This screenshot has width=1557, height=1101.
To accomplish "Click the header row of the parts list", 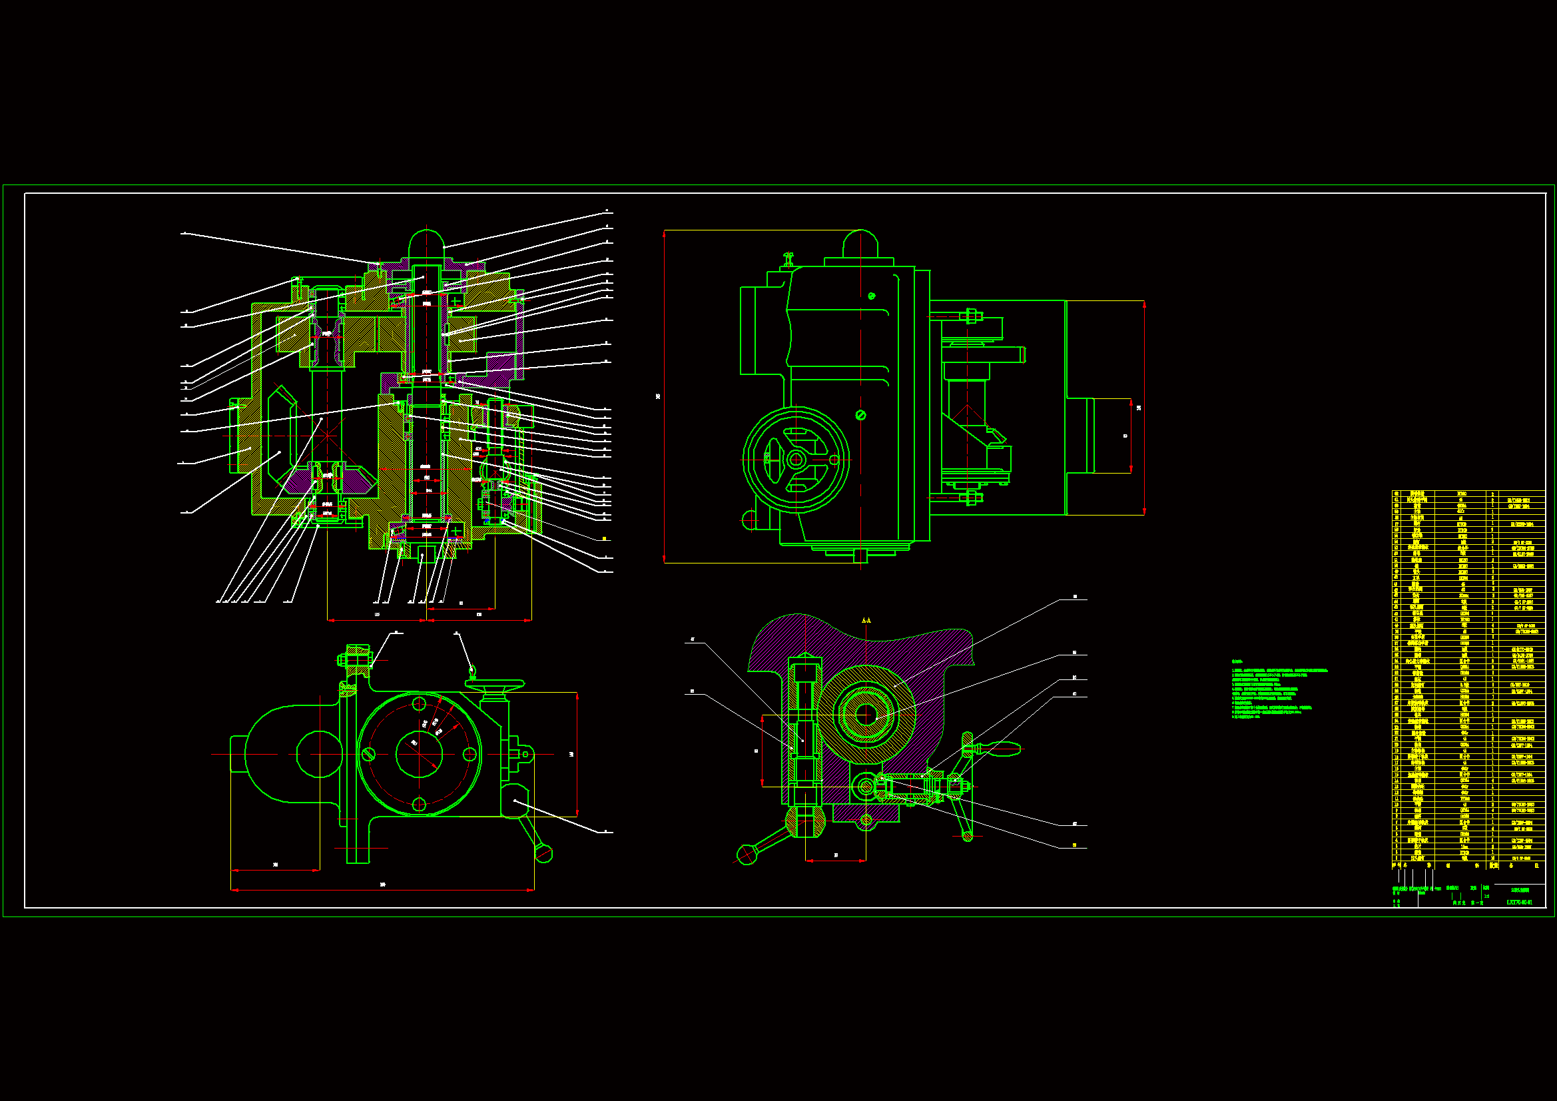I will point(1468,866).
